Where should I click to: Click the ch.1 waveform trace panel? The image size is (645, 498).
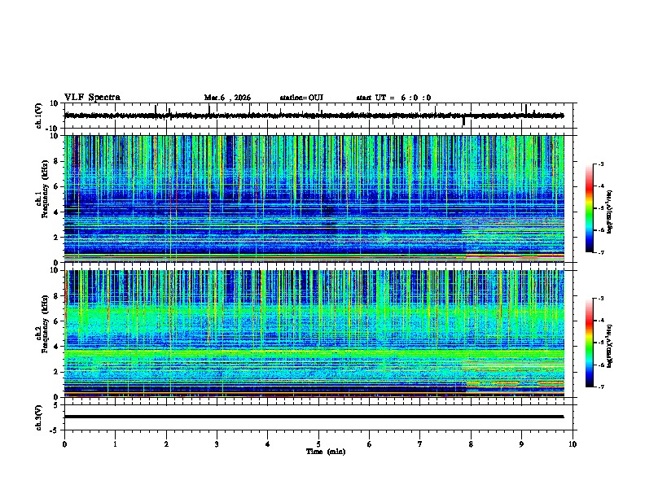pyautogui.click(x=320, y=116)
